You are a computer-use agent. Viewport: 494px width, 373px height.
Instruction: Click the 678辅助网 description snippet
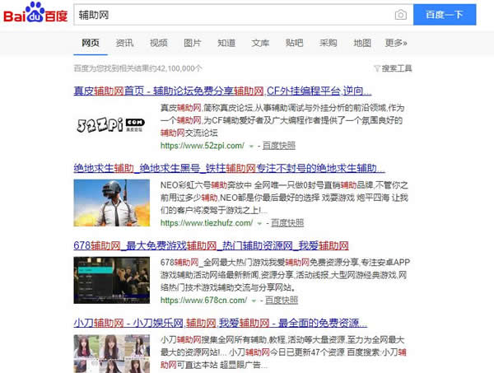pyautogui.click(x=285, y=275)
